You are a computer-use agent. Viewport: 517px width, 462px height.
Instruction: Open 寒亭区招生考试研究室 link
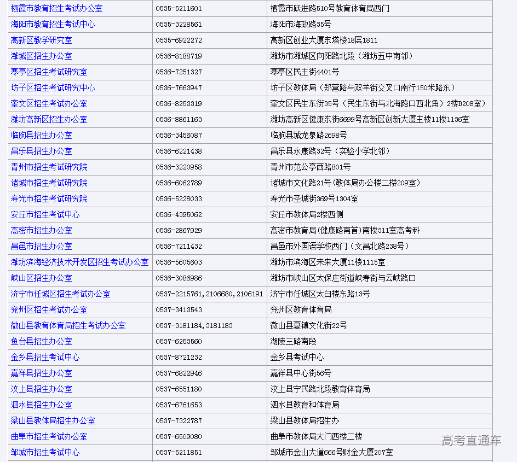[49, 72]
